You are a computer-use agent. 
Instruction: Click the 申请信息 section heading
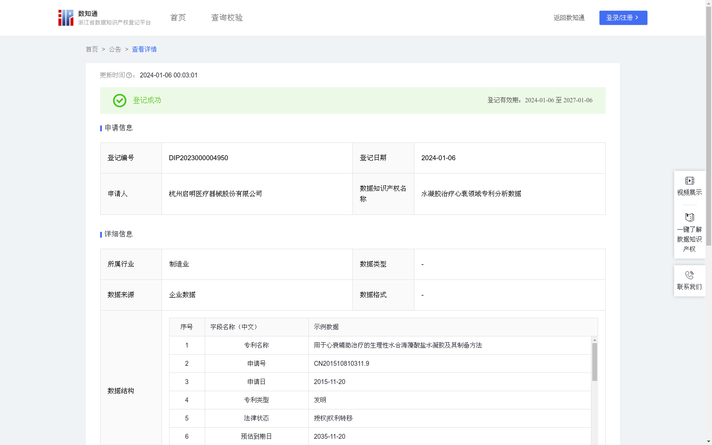(119, 128)
